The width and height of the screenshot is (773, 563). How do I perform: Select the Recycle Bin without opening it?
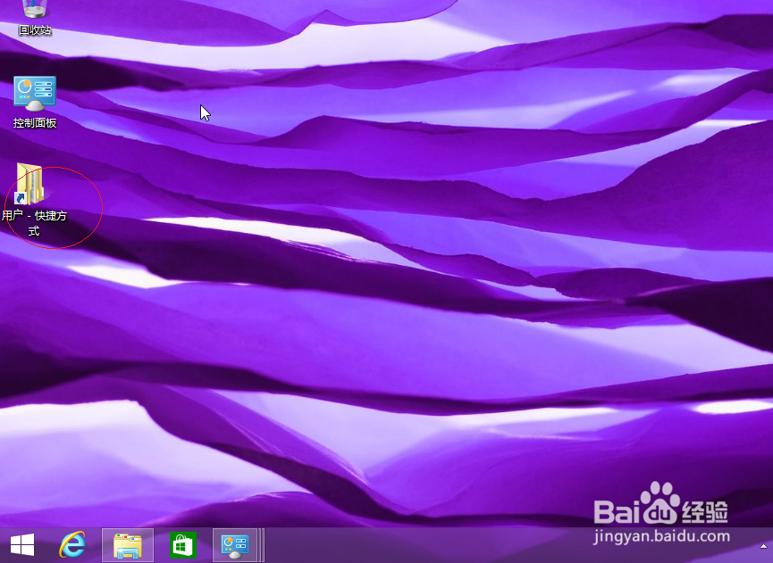click(x=34, y=13)
